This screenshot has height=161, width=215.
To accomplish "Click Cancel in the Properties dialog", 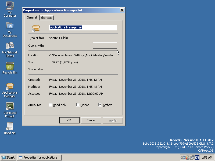I will (91, 120).
